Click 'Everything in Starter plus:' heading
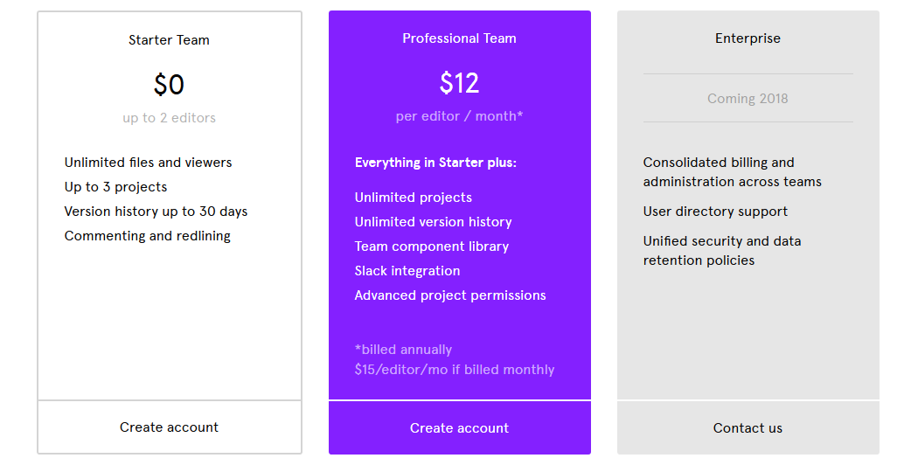Viewport: 897px width, 472px height. pos(435,163)
